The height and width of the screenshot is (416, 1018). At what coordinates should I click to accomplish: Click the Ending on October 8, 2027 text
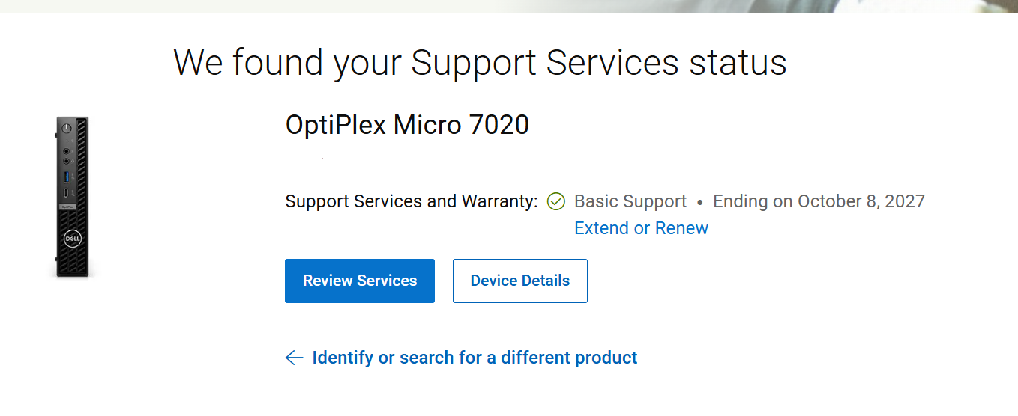[819, 201]
